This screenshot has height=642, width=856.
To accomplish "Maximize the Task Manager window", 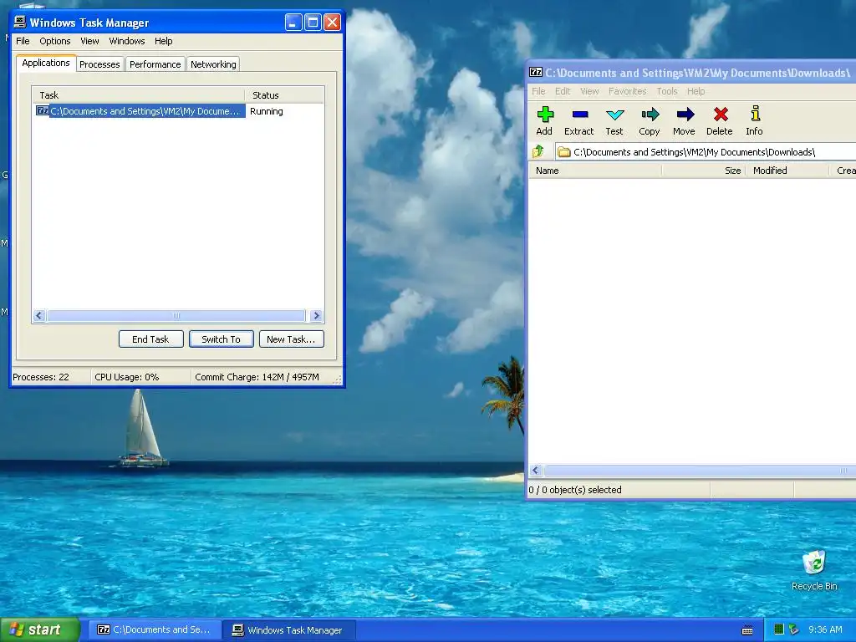I will pyautogui.click(x=313, y=23).
